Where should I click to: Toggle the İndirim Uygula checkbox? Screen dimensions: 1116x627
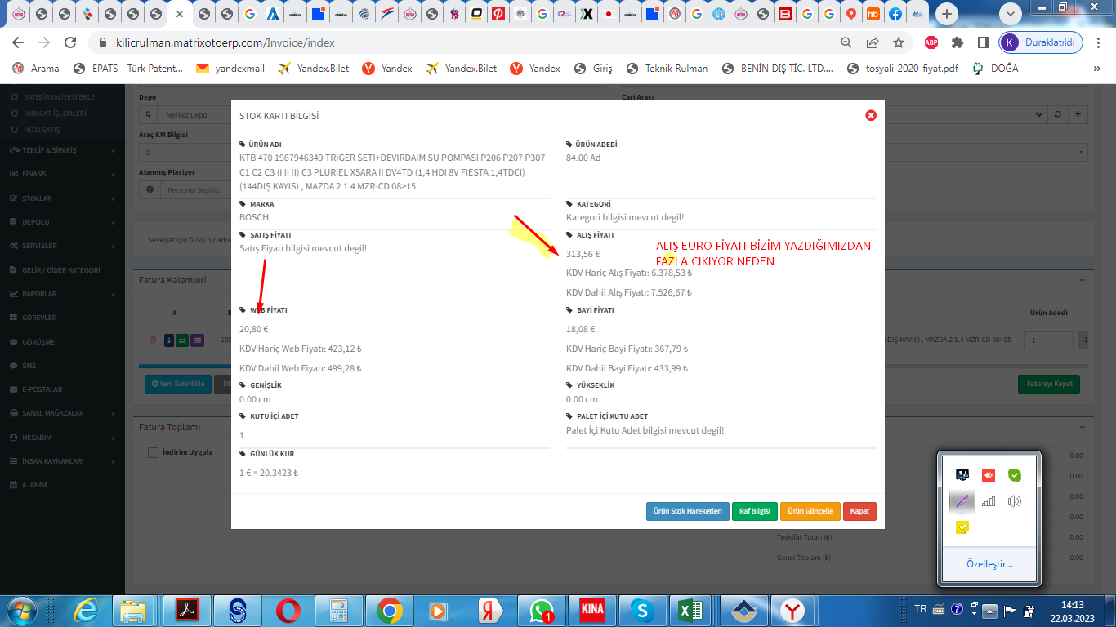153,452
